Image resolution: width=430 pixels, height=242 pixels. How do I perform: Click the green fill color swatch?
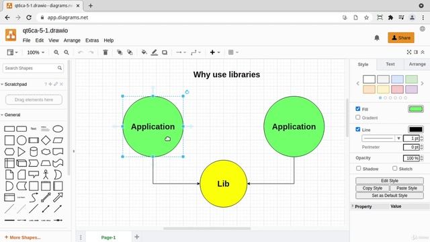coord(416,109)
